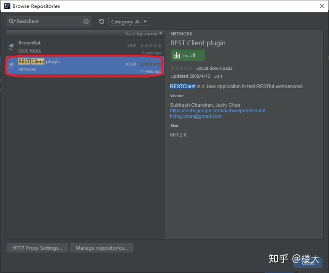Open Manage repositories dialog
Image resolution: width=329 pixels, height=273 pixels.
pos(101,248)
